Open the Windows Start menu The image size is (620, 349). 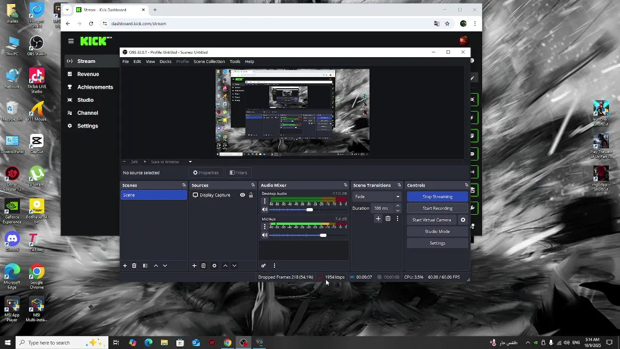tap(8, 343)
